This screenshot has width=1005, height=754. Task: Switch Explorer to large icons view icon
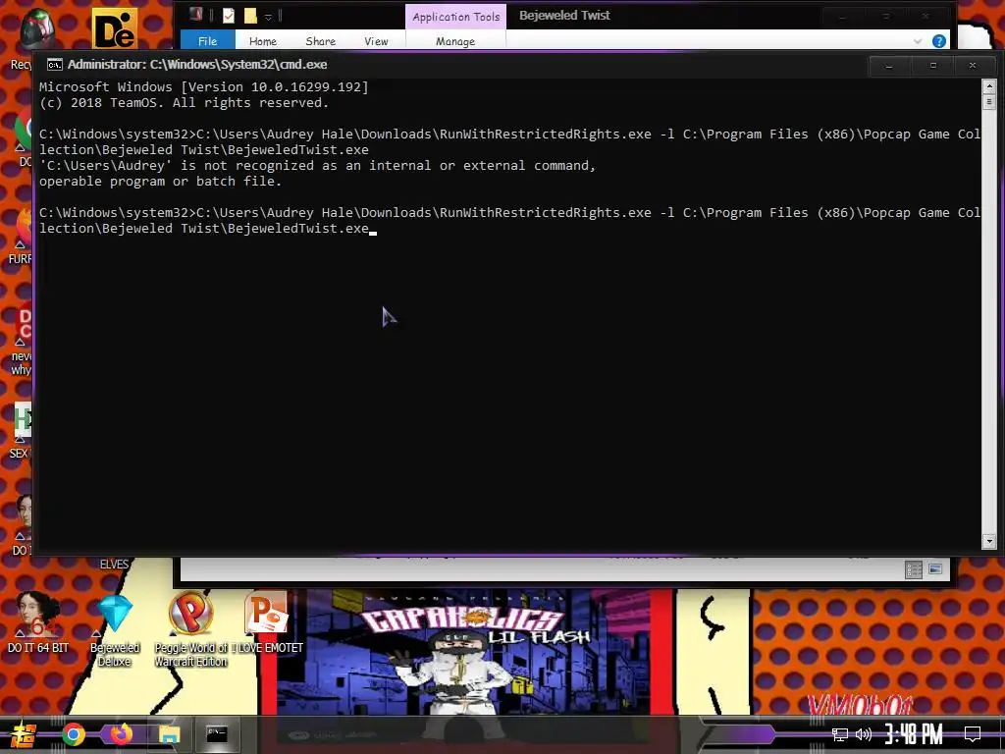[935, 568]
